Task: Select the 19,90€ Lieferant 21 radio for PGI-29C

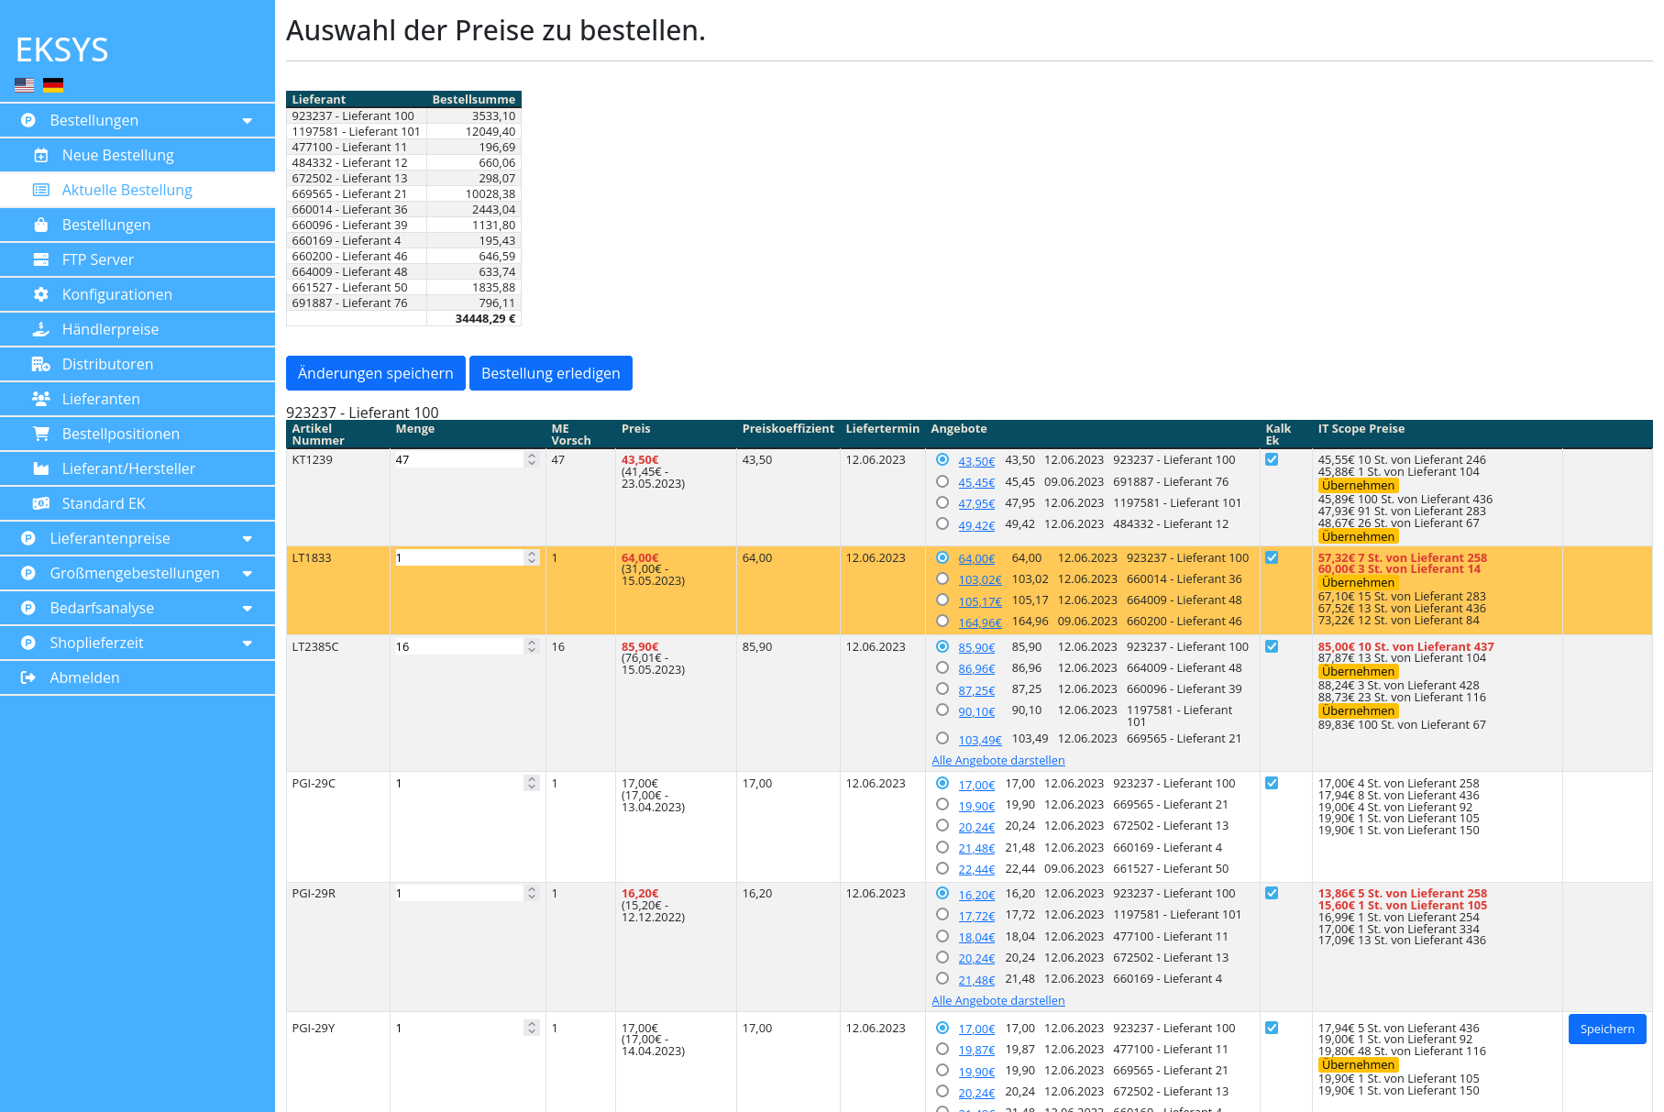Action: pos(942,805)
